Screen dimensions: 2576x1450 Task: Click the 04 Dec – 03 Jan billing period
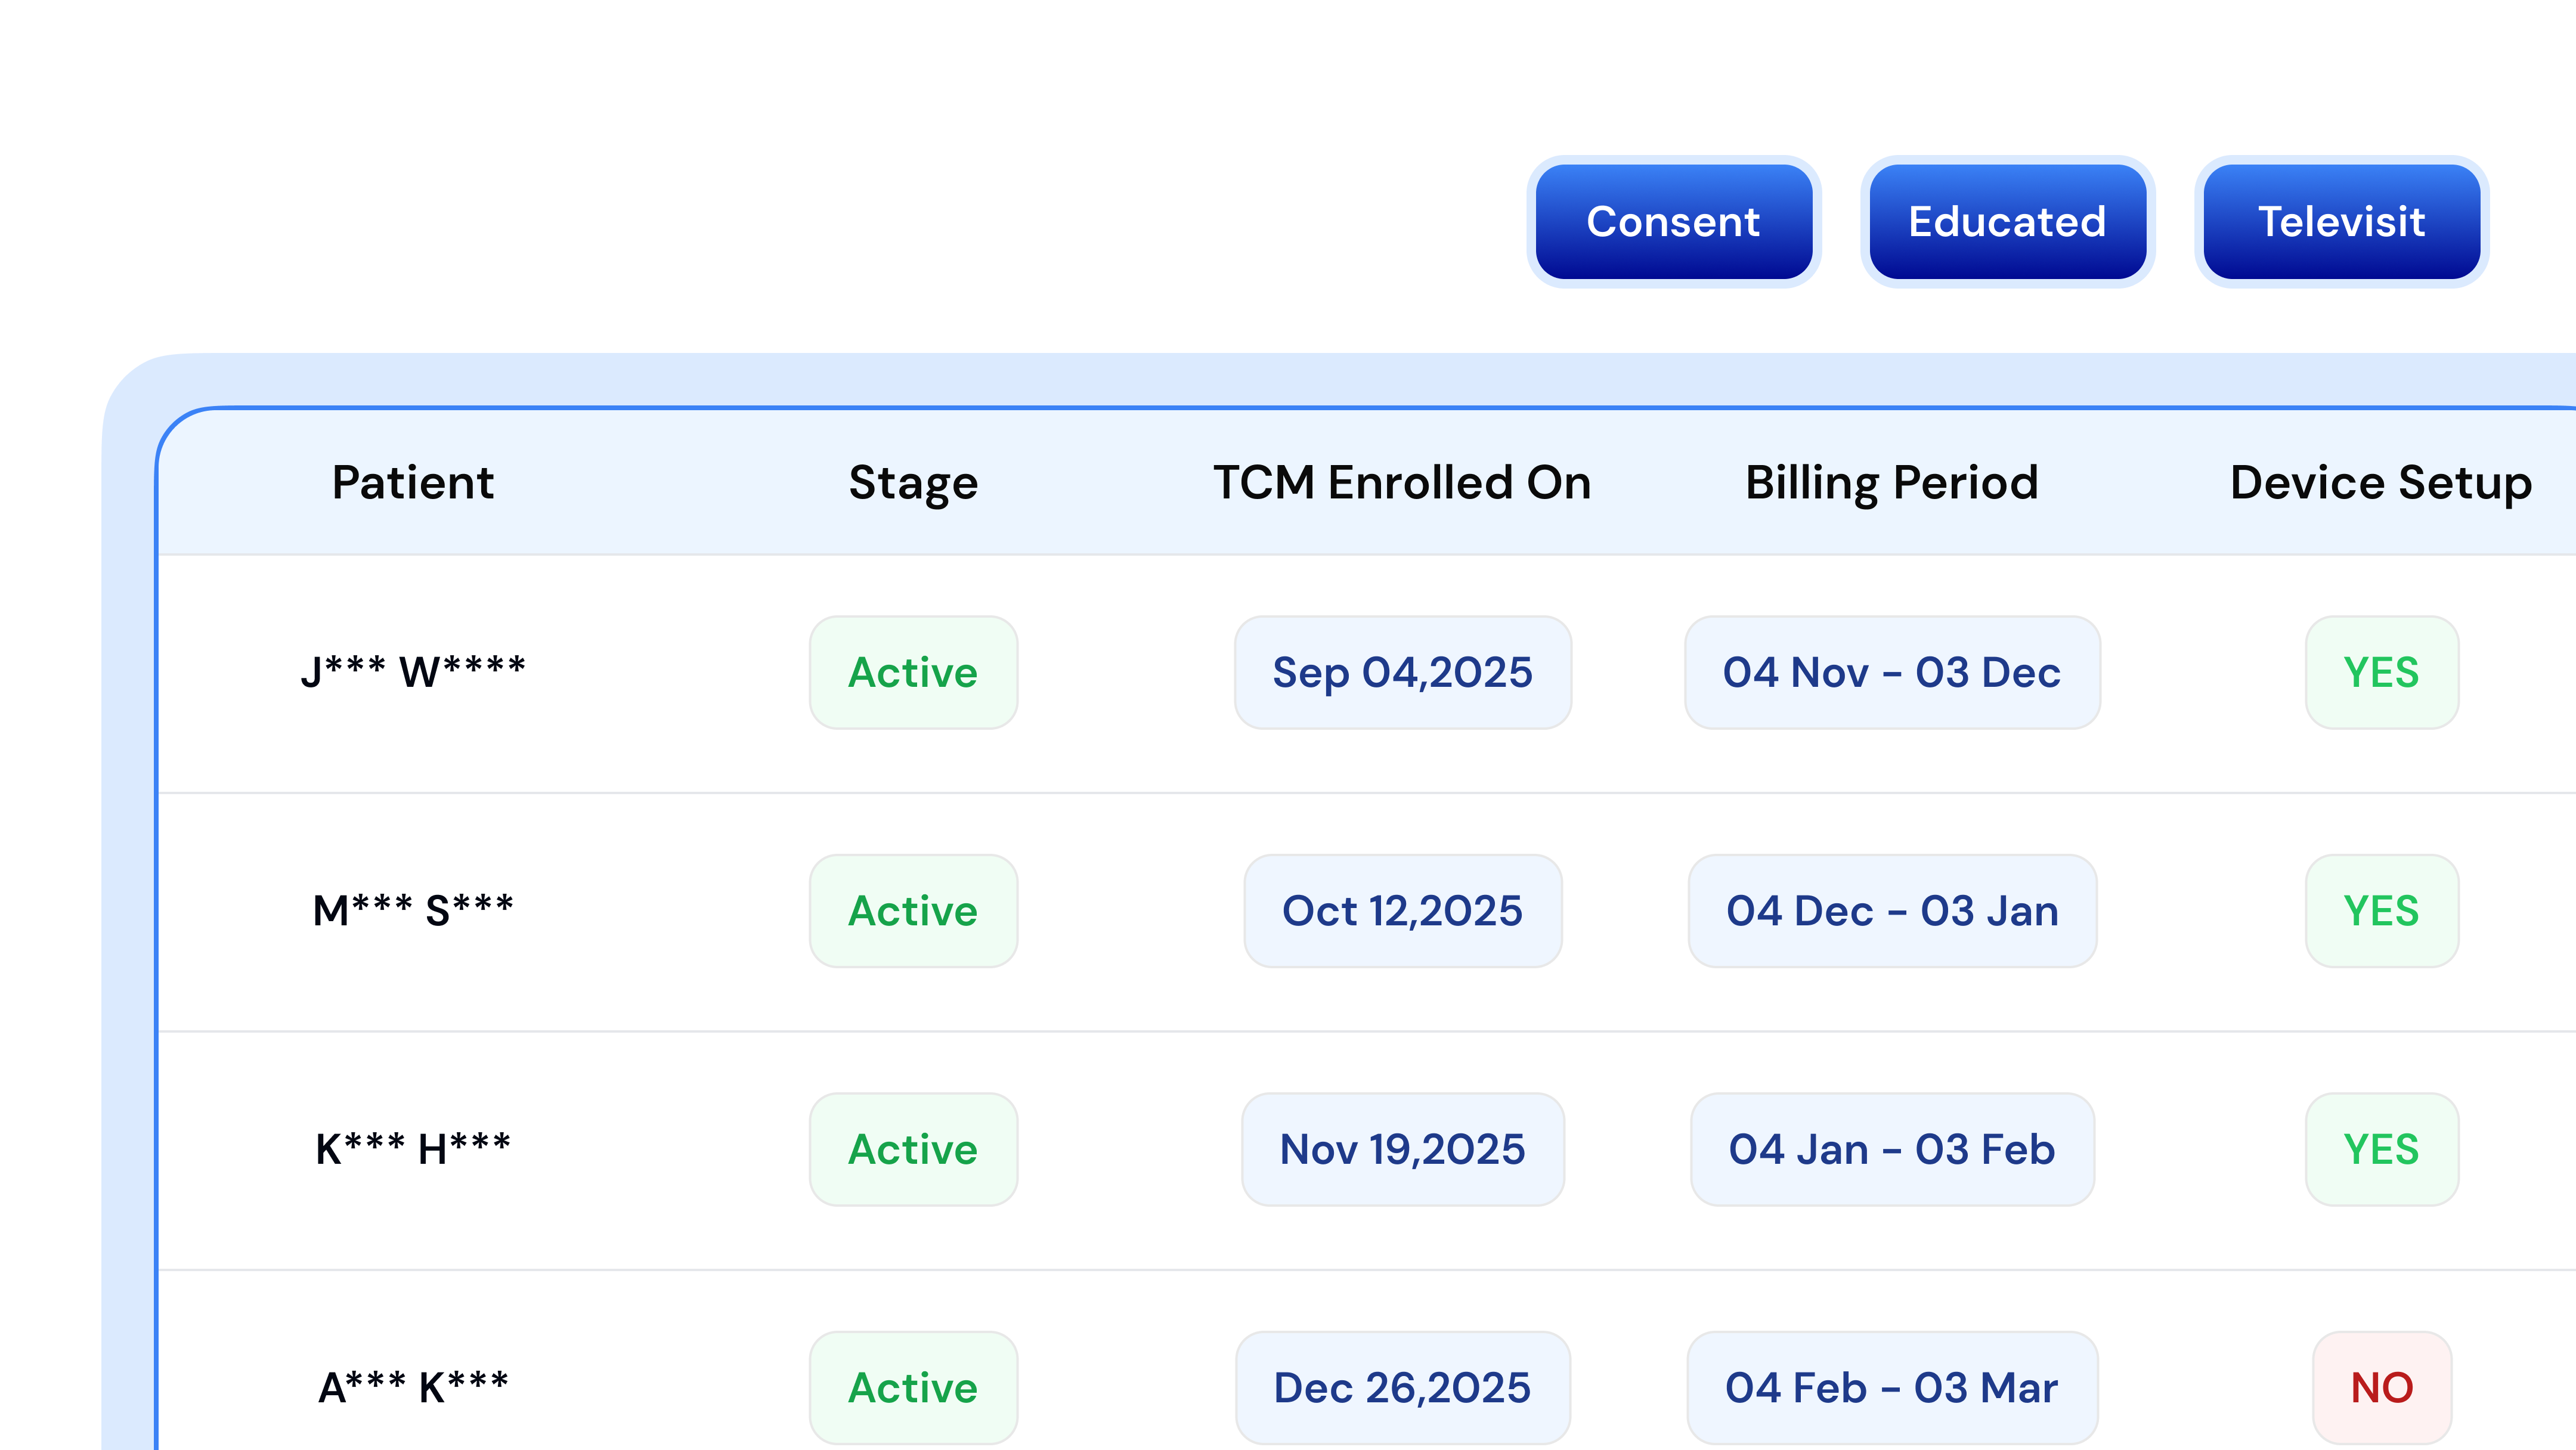click(x=1891, y=911)
